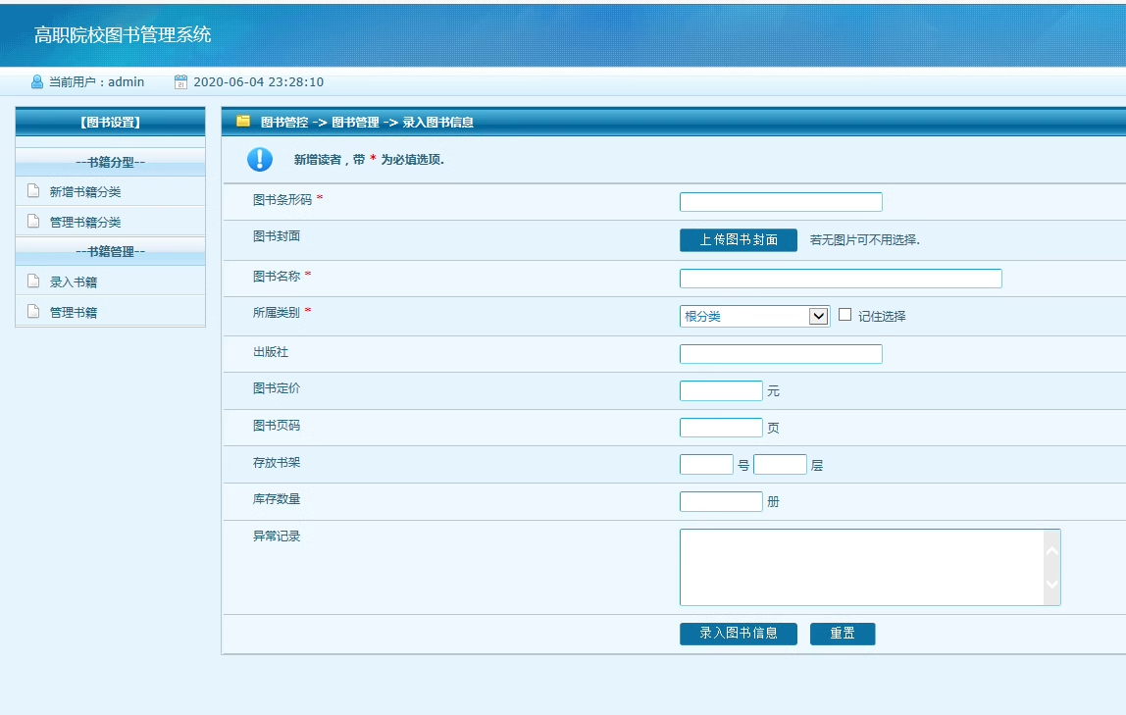Click the 上传图书封面 button
The image size is (1126, 715).
pyautogui.click(x=739, y=239)
